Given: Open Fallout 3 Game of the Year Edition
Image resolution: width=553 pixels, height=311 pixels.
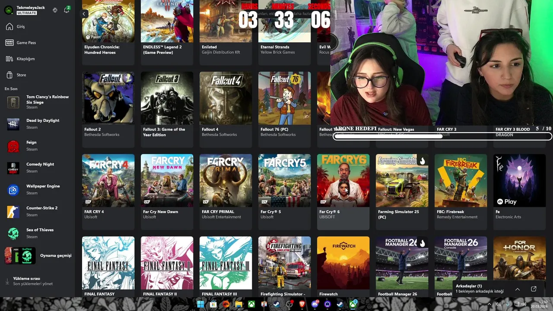Looking at the screenshot, I should (x=167, y=110).
